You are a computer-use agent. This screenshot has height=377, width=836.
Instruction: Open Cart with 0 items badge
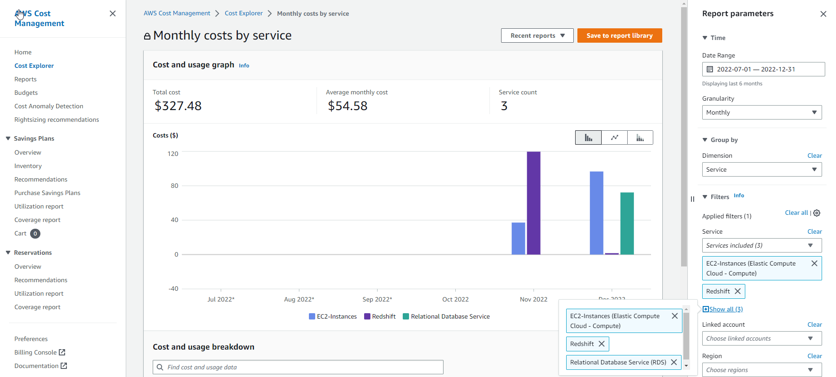27,234
